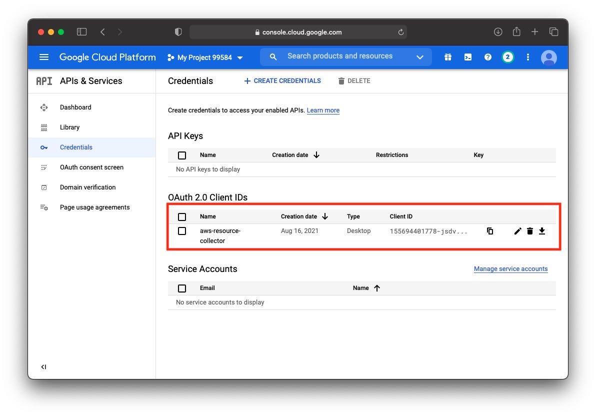The height and width of the screenshot is (416, 596).
Task: Click the Restrictions column header
Action: tap(392, 155)
